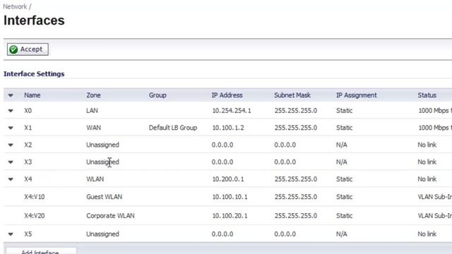Collapse the X4 interface row arrow
452x254 pixels.
point(11,179)
